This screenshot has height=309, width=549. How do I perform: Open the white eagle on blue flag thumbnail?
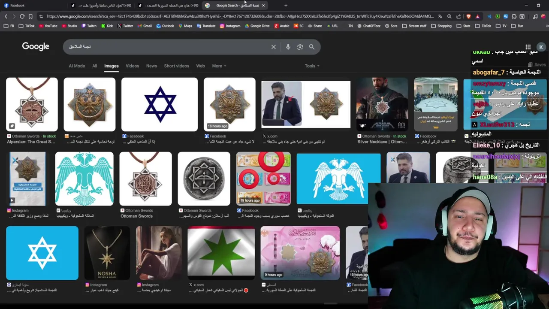(x=338, y=179)
